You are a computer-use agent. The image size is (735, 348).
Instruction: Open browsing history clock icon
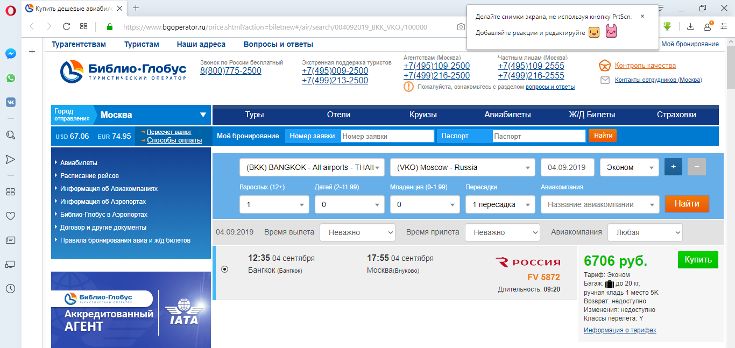10,289
